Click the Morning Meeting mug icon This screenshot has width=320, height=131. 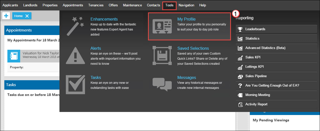(x=240, y=95)
